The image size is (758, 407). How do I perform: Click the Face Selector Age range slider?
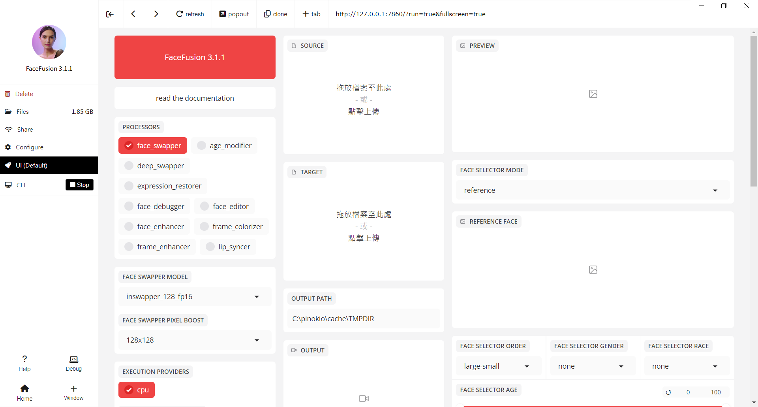point(593,405)
